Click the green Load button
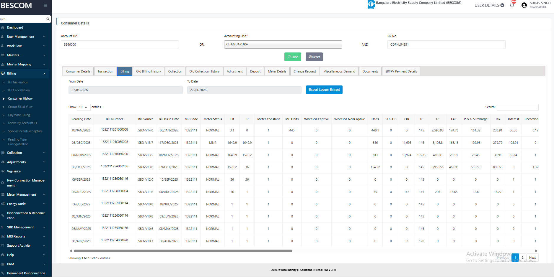This screenshot has height=277, width=554. tap(293, 57)
